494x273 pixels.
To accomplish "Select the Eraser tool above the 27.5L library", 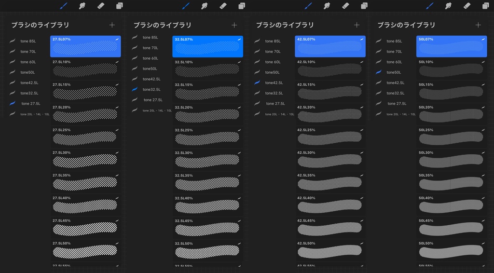I will pos(101,6).
